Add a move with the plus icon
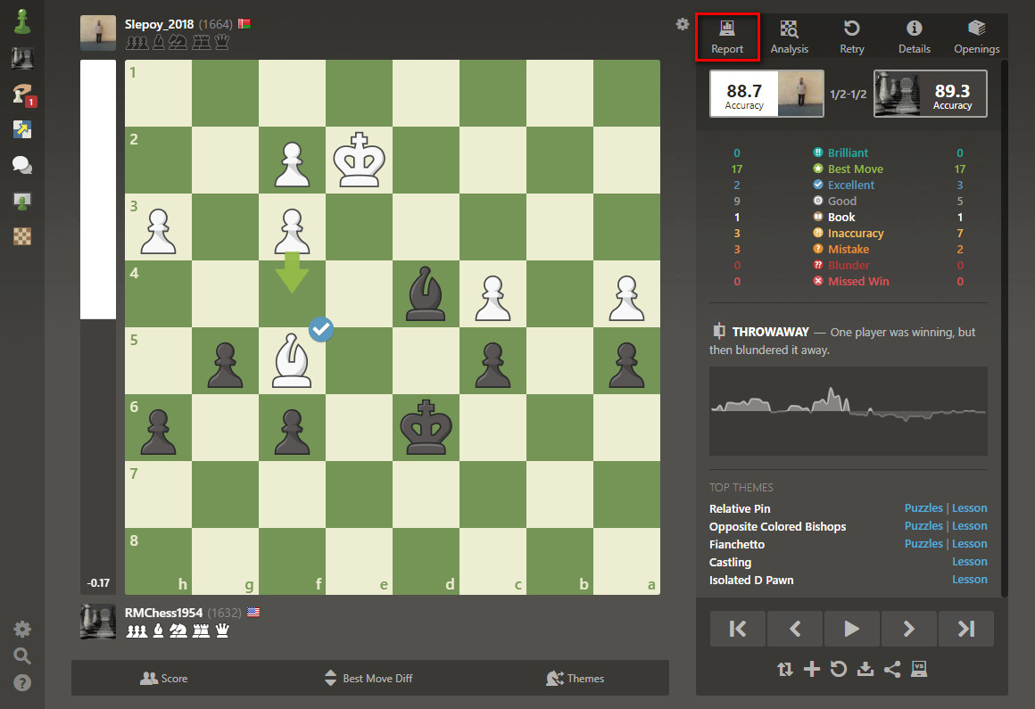The image size is (1035, 709). [812, 669]
